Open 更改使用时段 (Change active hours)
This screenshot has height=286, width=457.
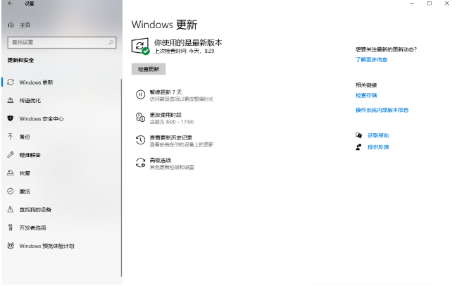tap(165, 115)
